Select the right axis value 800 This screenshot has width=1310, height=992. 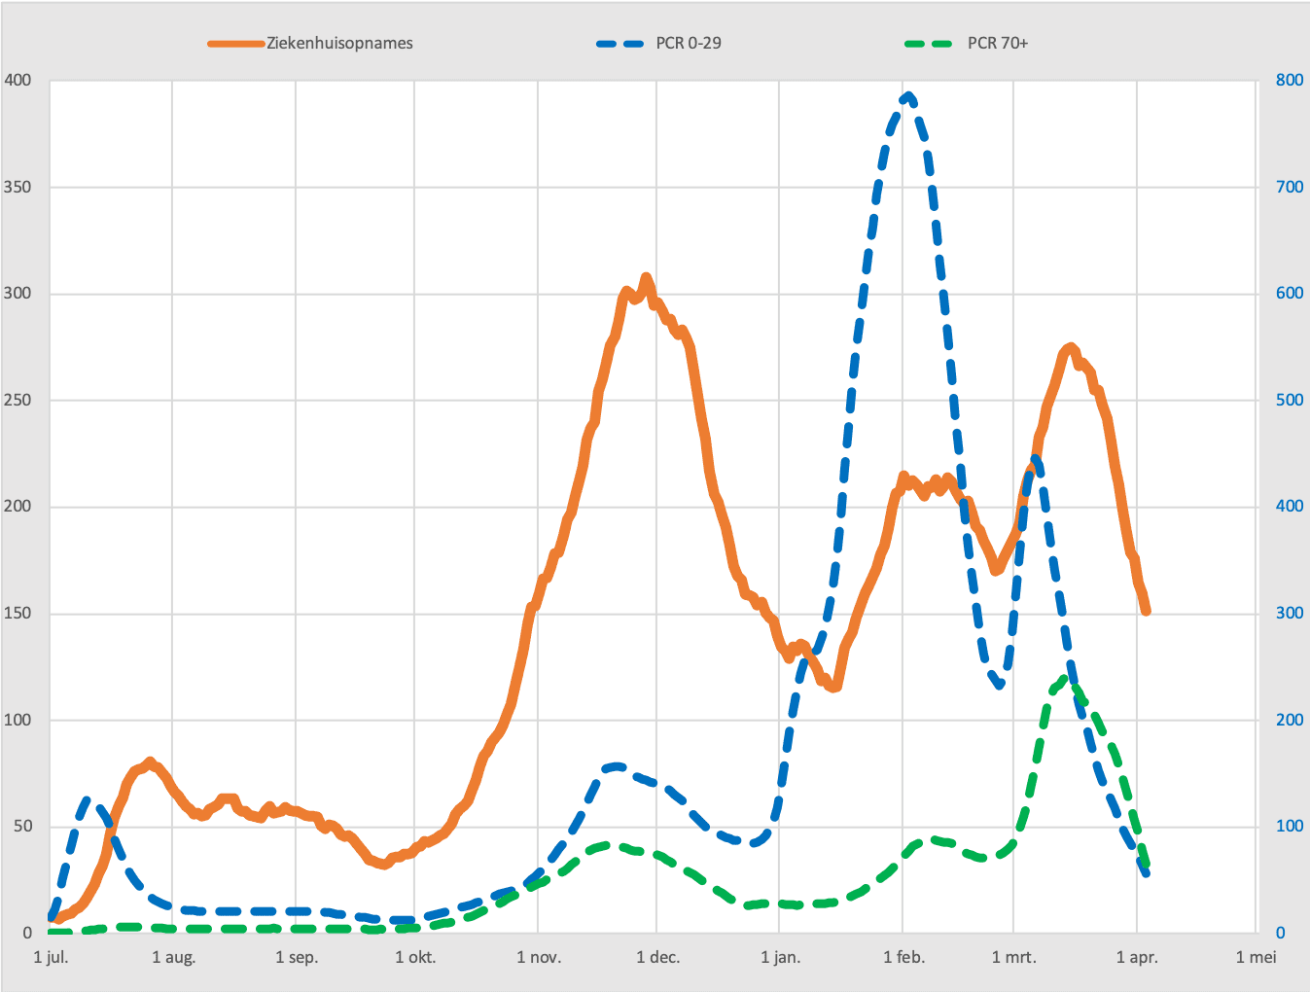(x=1290, y=81)
